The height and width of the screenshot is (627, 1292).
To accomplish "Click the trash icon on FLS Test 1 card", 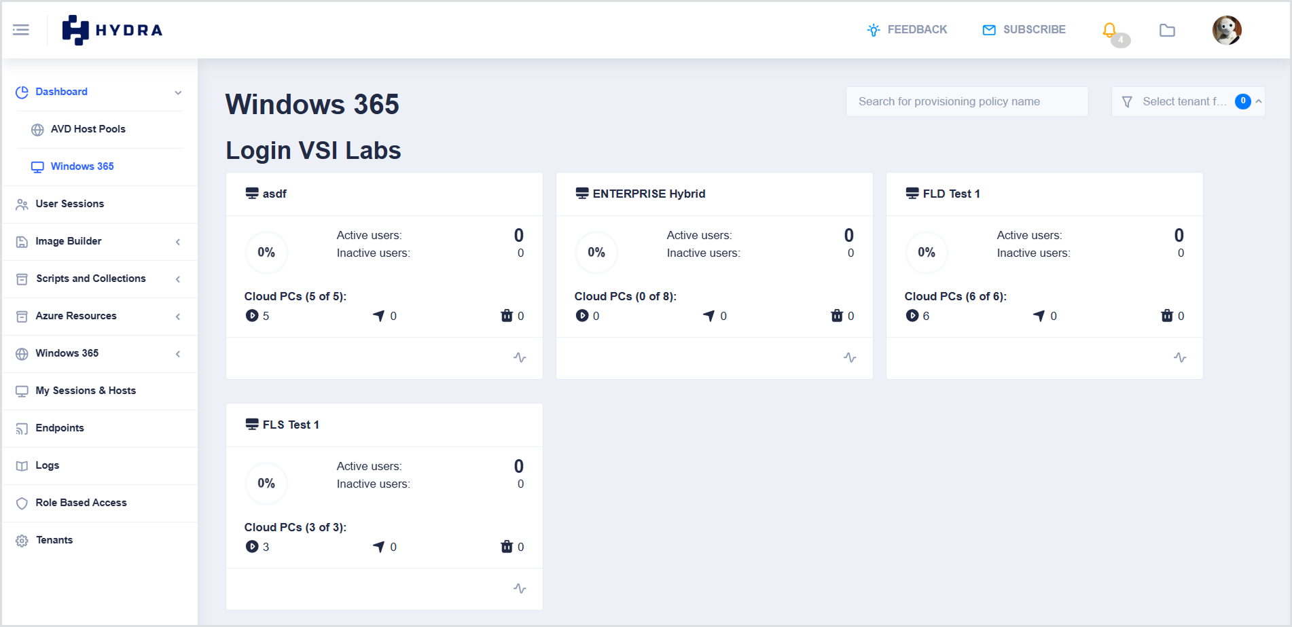I will pos(507,546).
